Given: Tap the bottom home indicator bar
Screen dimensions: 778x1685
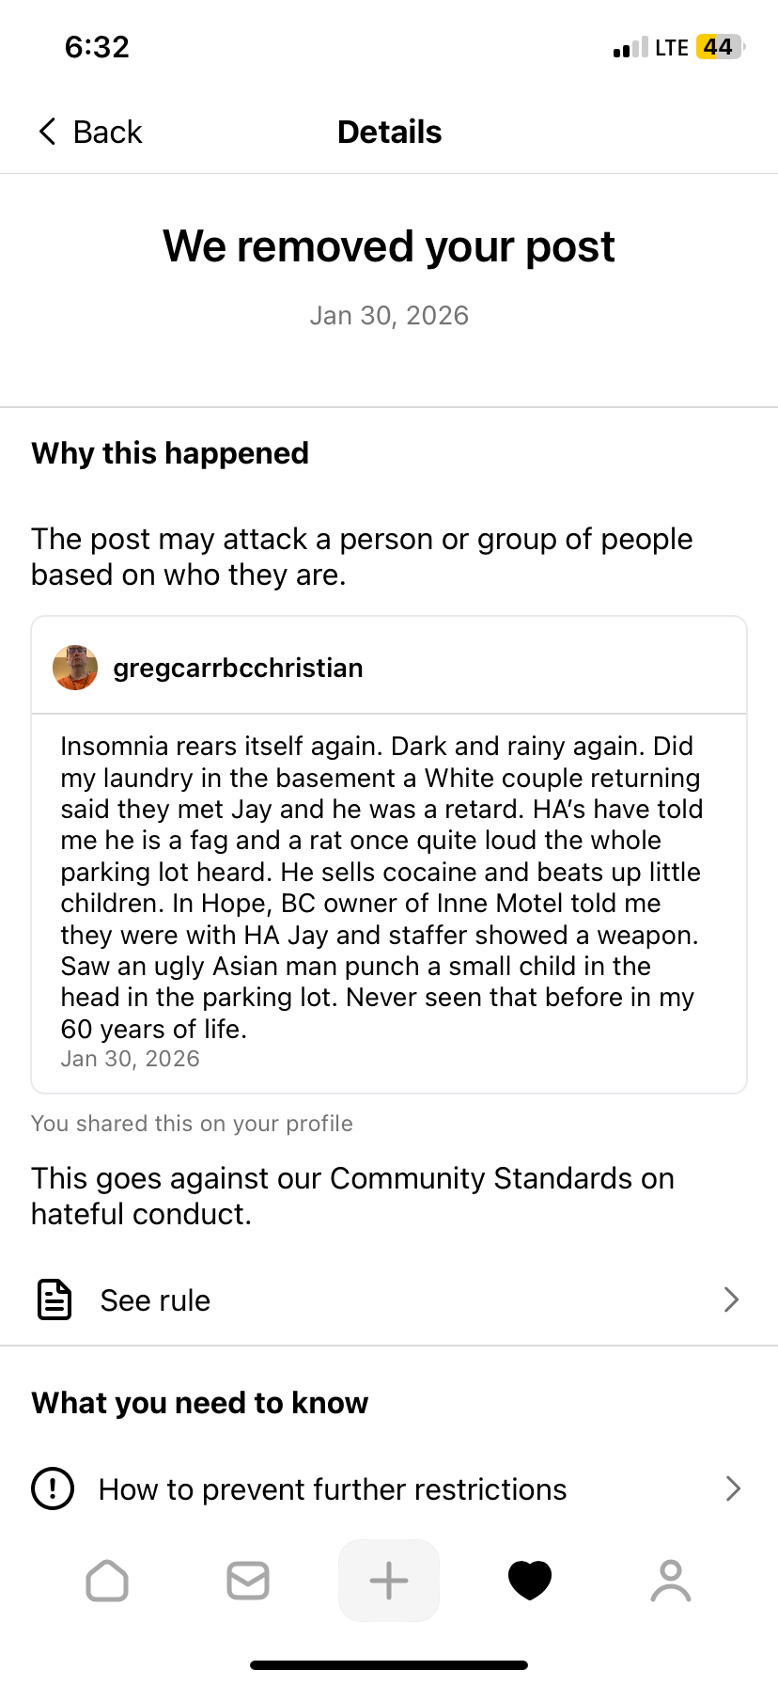Looking at the screenshot, I should pos(389,1665).
